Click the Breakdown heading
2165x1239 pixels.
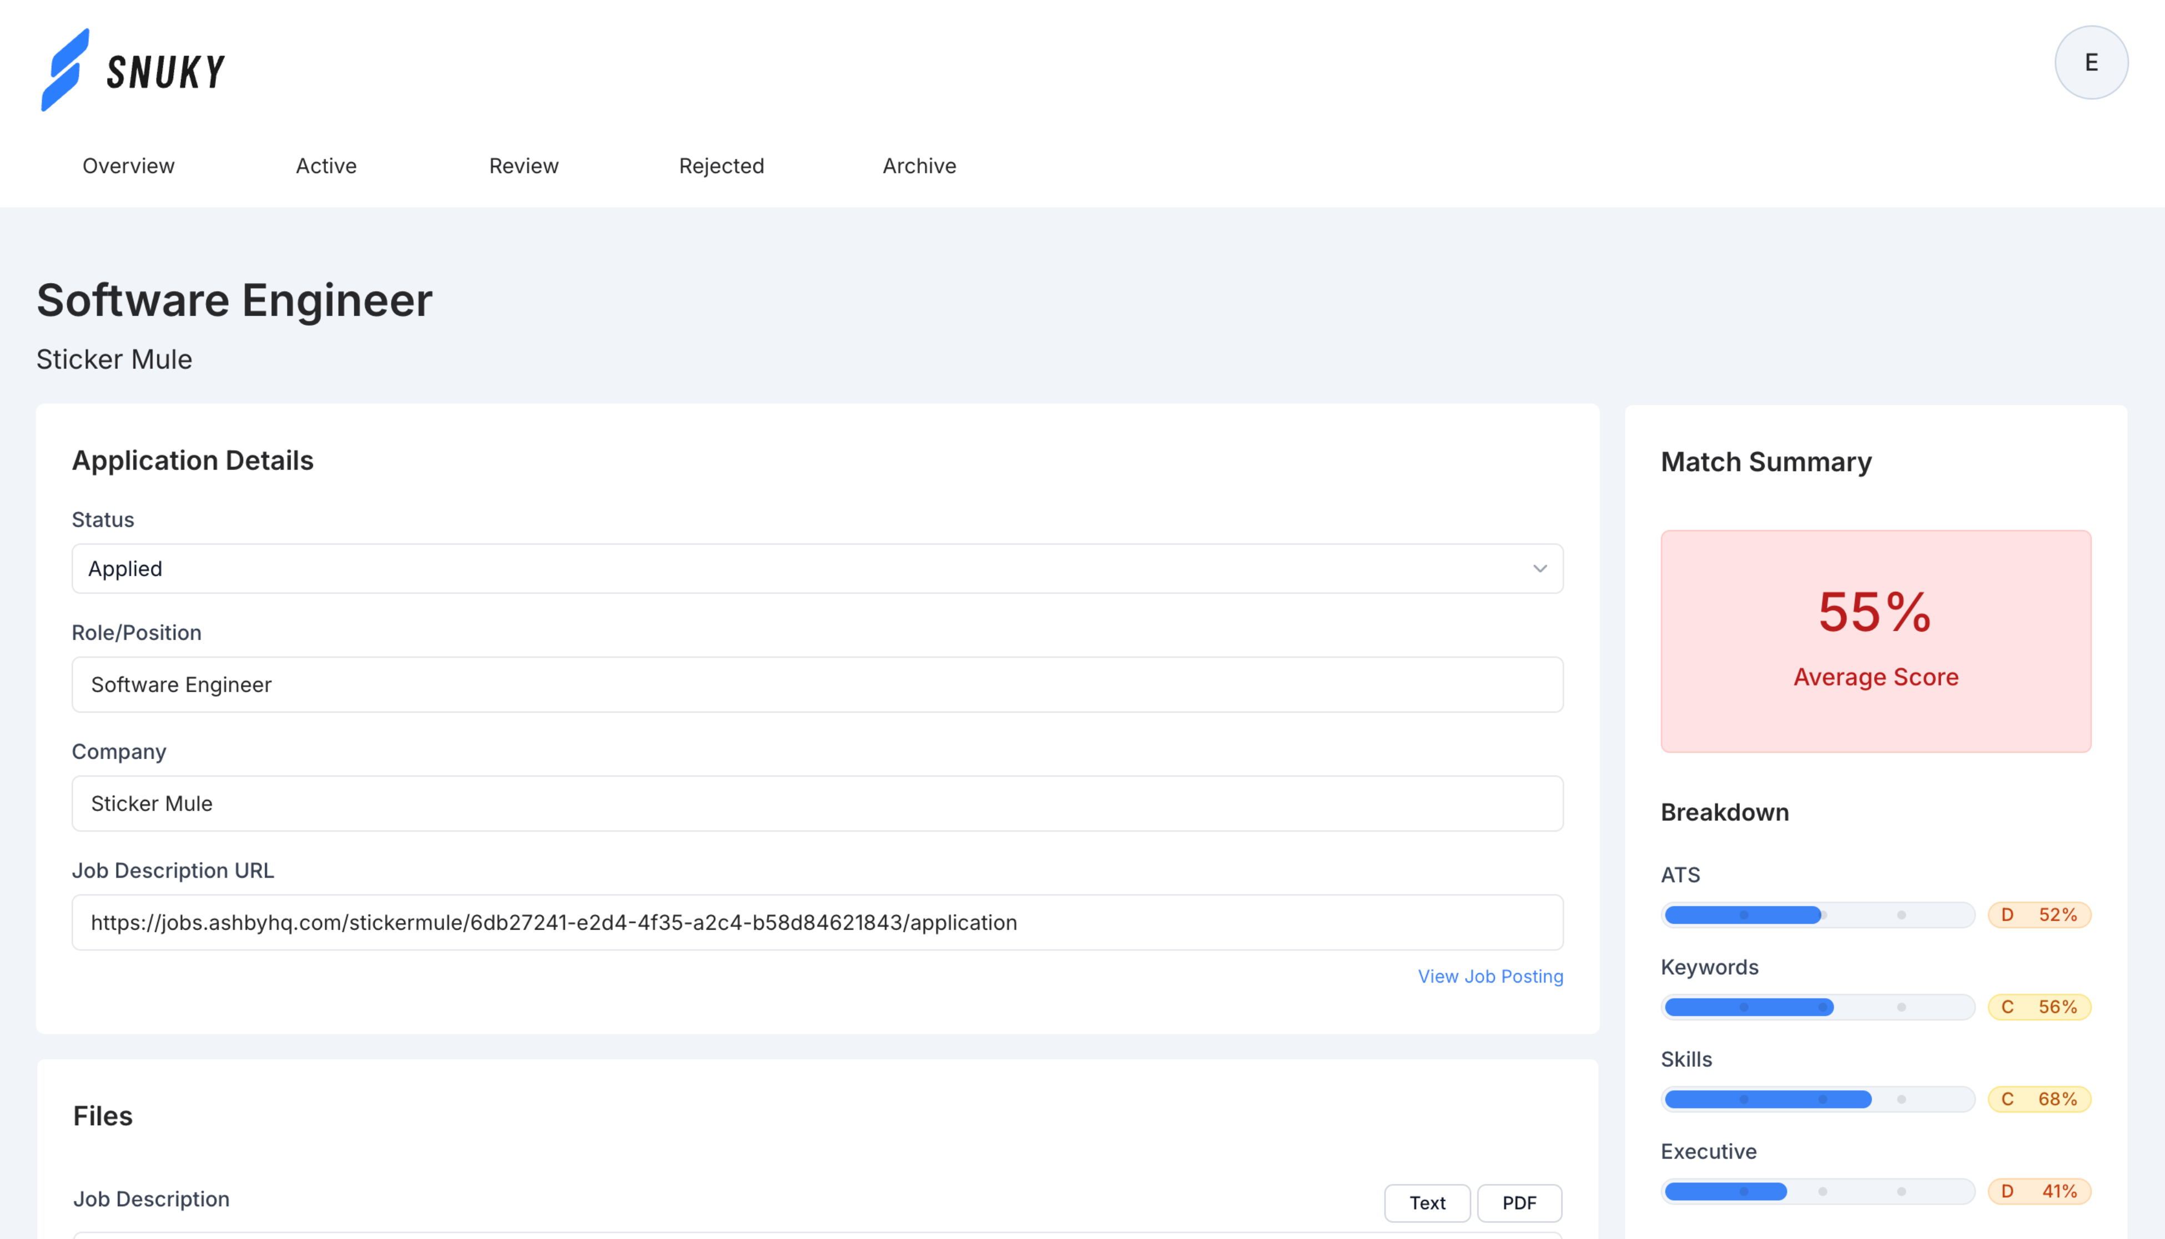1724,812
